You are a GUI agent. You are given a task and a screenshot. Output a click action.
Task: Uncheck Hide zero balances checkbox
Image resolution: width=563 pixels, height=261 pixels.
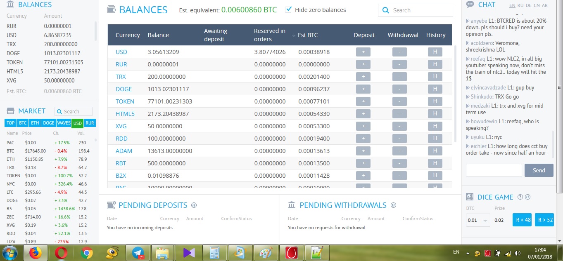pyautogui.click(x=288, y=9)
